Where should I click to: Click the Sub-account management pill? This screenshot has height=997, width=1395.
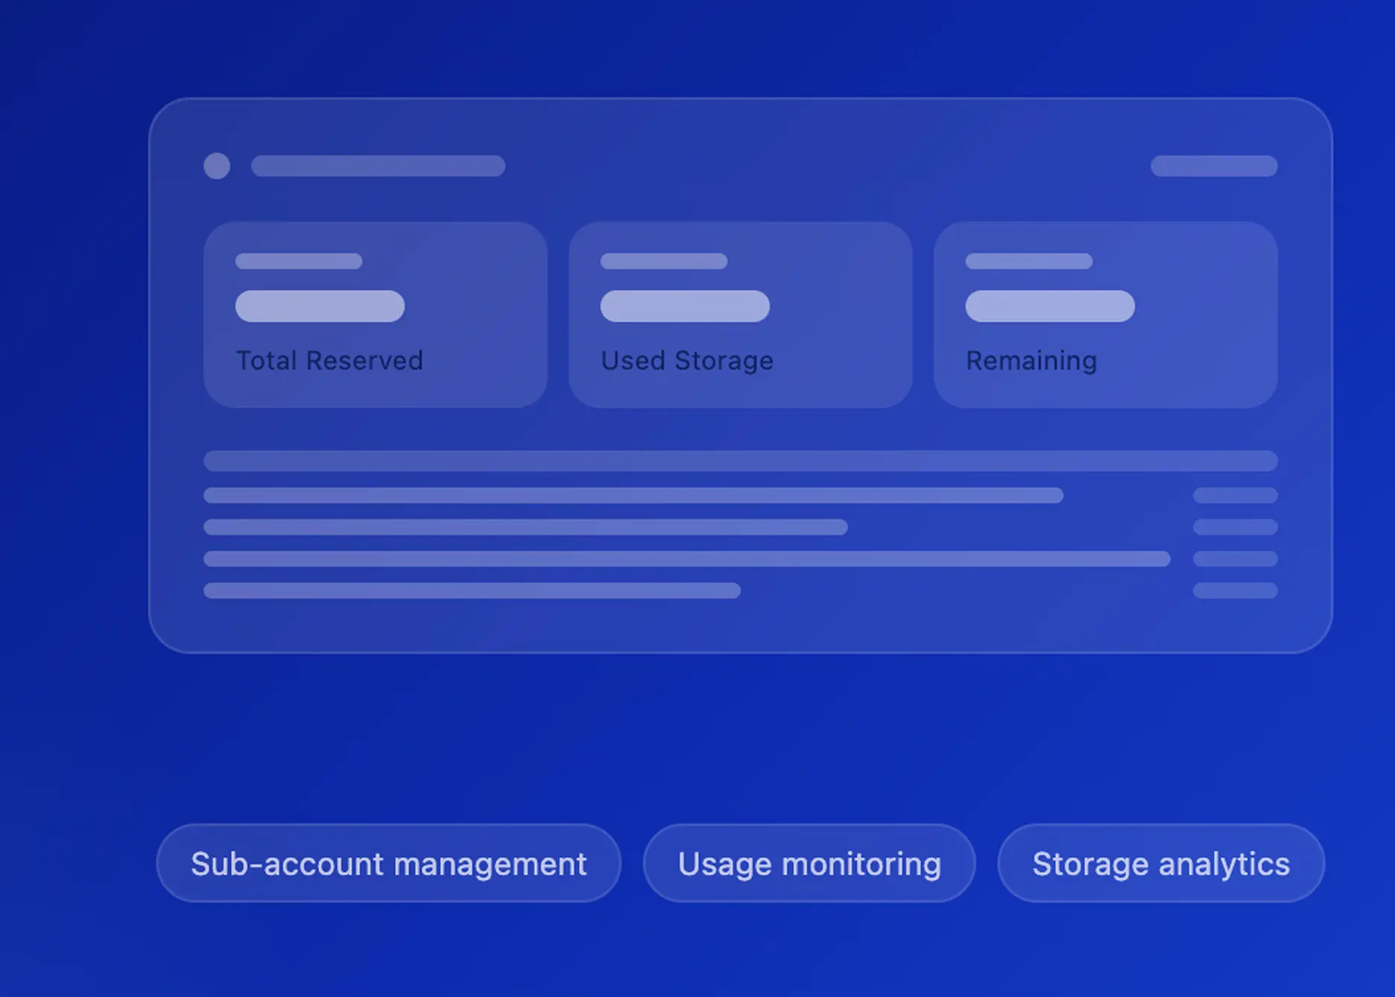388,863
